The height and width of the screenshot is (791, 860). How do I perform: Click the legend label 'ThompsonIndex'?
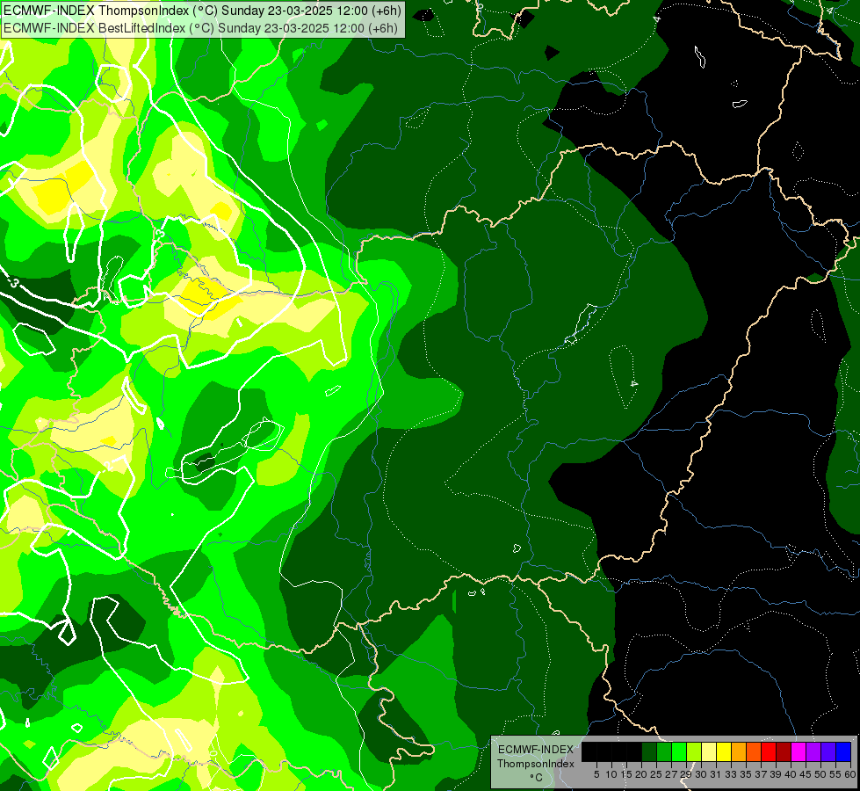pos(536,764)
